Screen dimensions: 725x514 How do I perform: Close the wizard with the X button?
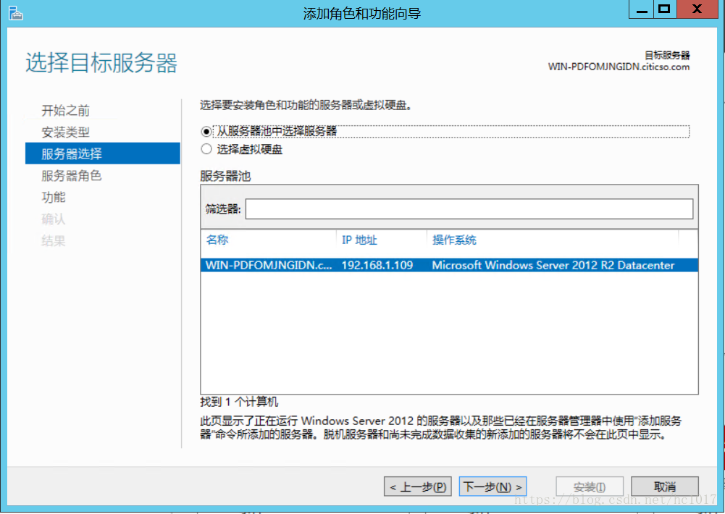[x=697, y=9]
